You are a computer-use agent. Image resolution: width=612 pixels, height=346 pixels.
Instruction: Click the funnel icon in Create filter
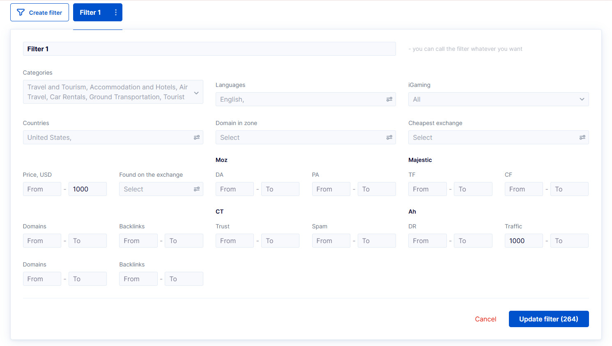coord(21,12)
